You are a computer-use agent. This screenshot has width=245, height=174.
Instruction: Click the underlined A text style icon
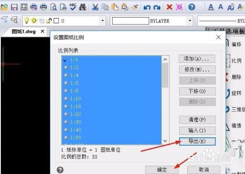coord(211,7)
